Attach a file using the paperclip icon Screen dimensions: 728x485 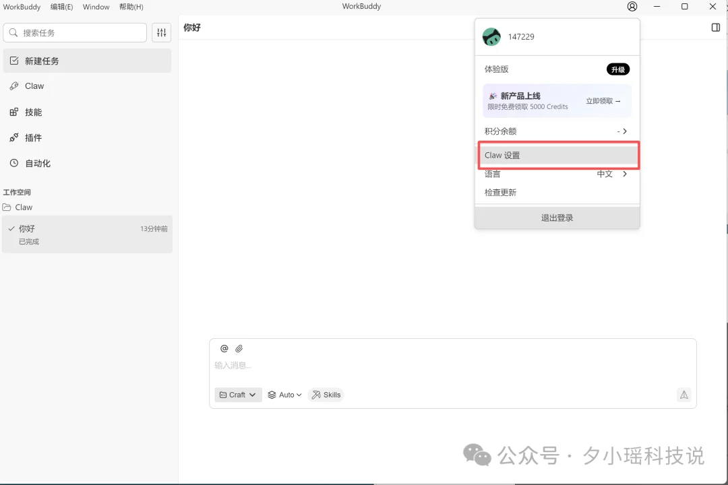tap(240, 348)
